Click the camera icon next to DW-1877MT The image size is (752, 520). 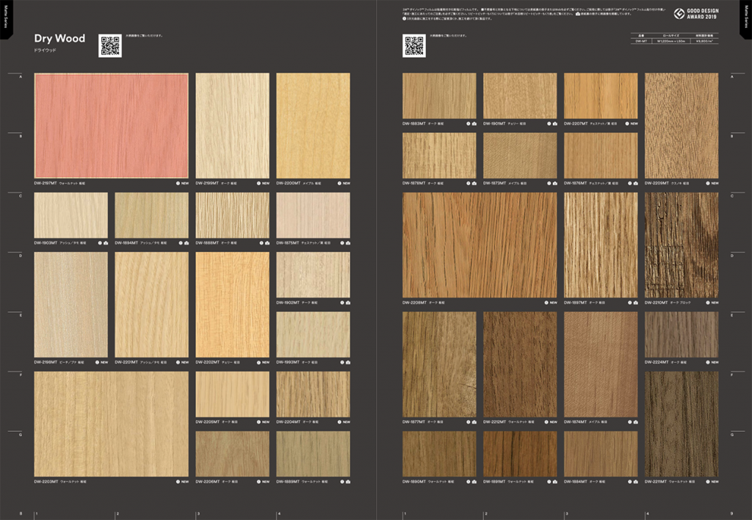tap(474, 422)
